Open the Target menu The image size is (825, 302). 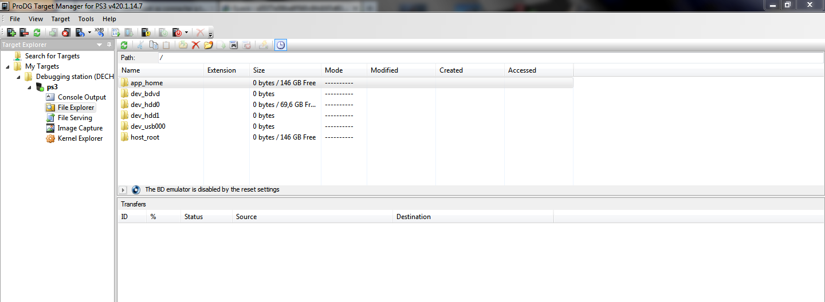click(61, 19)
